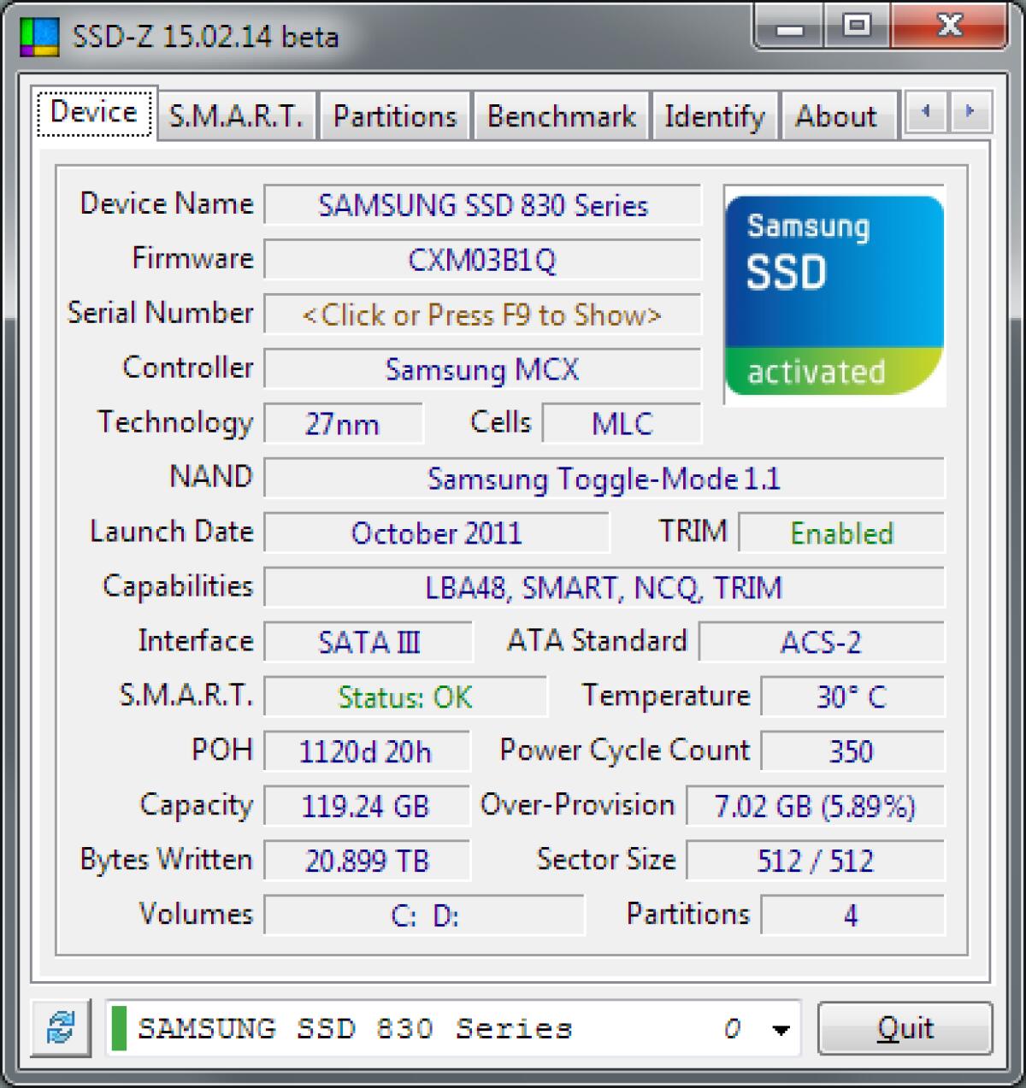Click the left tab-scroll arrow icon
Screen dimensions: 1026x1088
click(x=926, y=111)
